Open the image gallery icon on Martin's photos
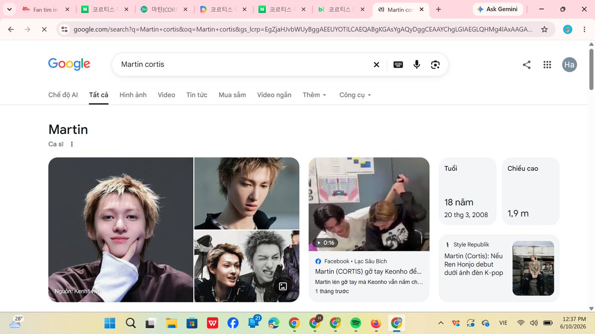The image size is (595, 334). tap(283, 286)
